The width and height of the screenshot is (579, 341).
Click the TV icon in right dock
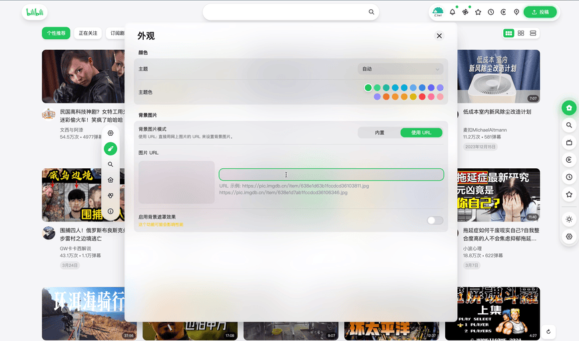569,142
